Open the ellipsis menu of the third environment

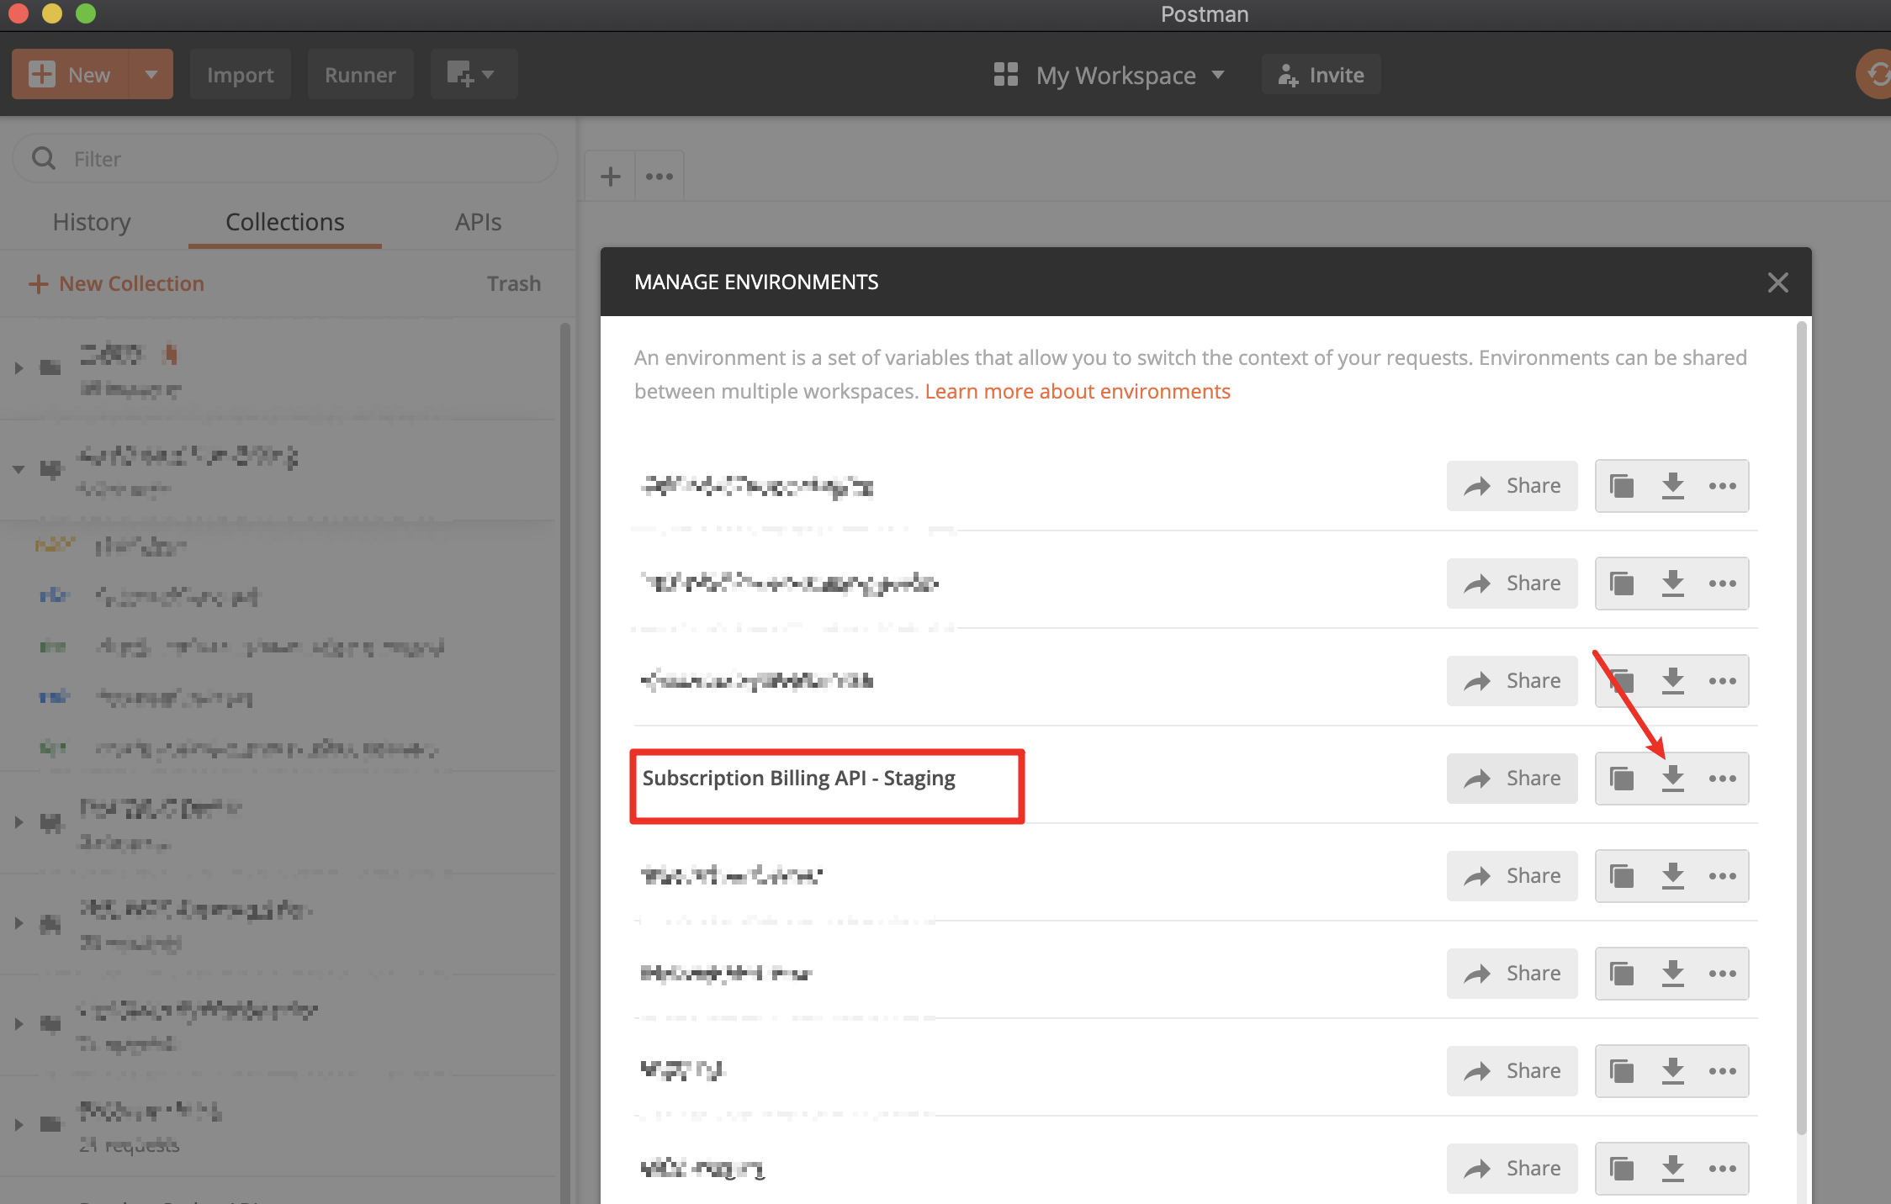click(1722, 681)
